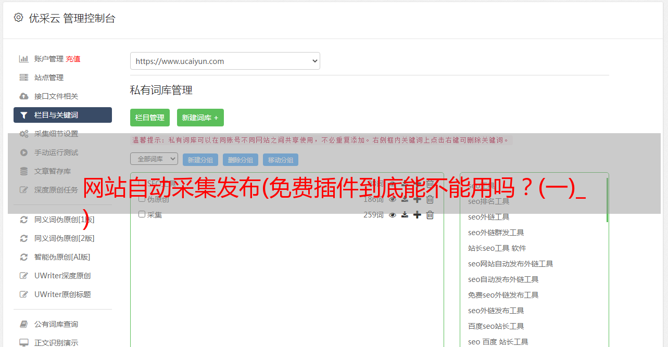This screenshot has height=347, width=668.
Task: Click the green 栏目管理 button
Action: click(150, 118)
